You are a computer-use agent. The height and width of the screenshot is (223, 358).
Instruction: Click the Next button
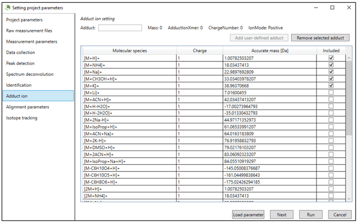282,214
